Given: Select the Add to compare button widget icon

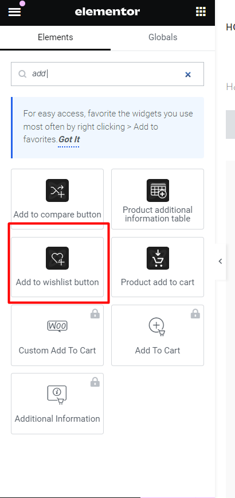Looking at the screenshot, I should click(x=57, y=190).
